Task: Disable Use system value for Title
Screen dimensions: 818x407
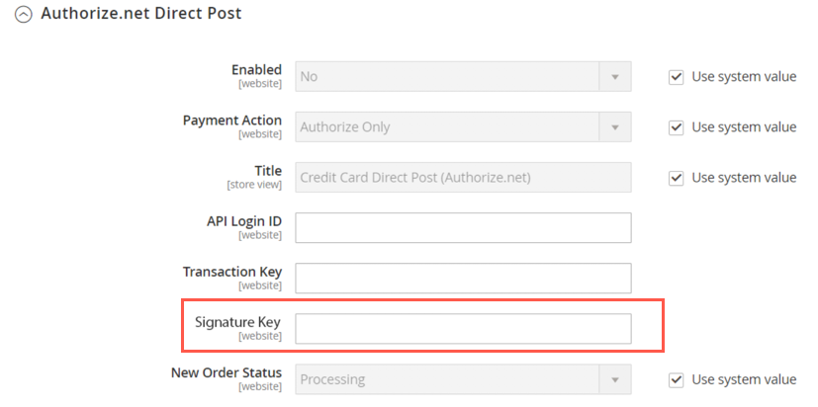Action: click(x=677, y=178)
